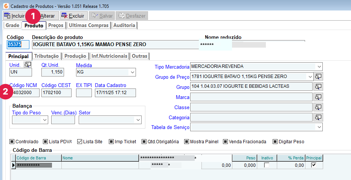
Task: Click the Código NCM field
Action: click(24, 93)
